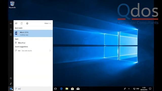Filter search results by Web globe icon

tap(27, 24)
